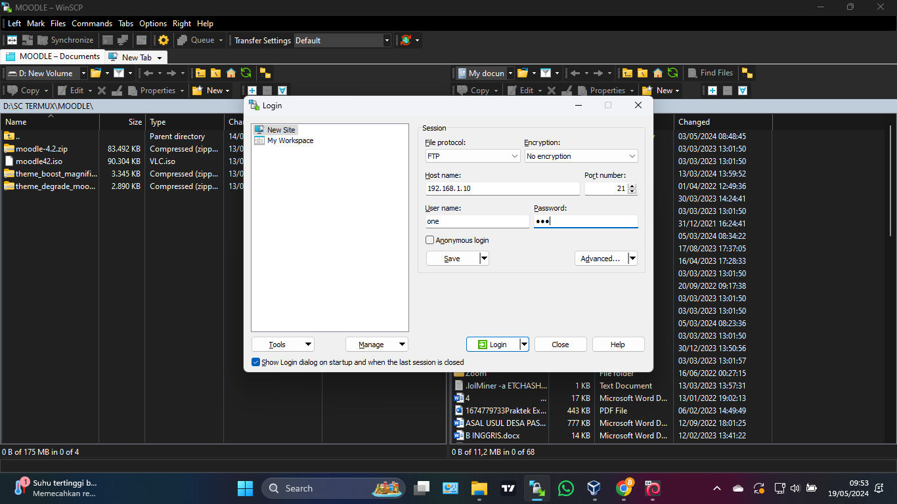897x504 pixels.
Task: Go to root directory in left panel
Action: click(215, 73)
